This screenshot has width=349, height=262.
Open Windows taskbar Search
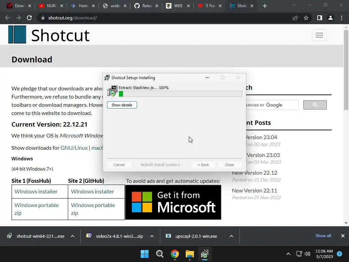[160, 254]
